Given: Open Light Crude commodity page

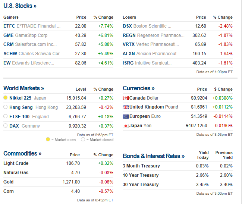Looking at the screenshot, I should coord(16,163).
